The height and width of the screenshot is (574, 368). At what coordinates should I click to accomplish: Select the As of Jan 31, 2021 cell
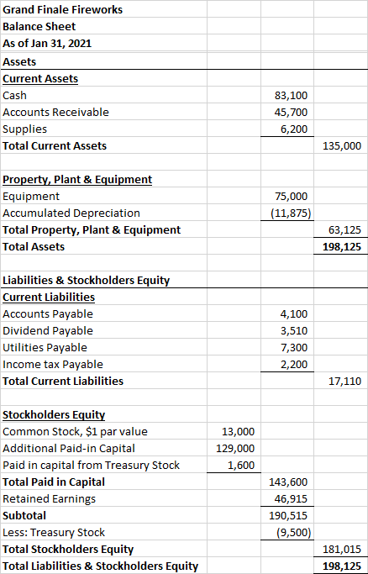tap(47, 43)
